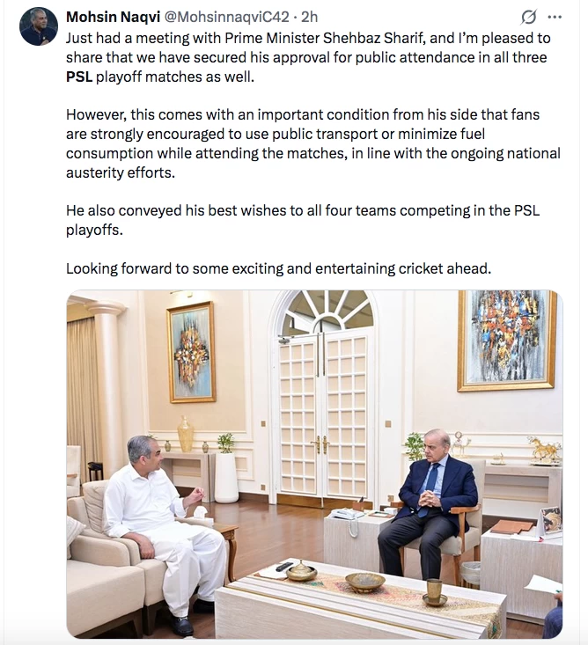Click the Grok explain-post icon
This screenshot has height=645, width=588.
coord(529,18)
